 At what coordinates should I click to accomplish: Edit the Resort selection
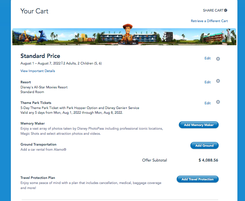207,82
